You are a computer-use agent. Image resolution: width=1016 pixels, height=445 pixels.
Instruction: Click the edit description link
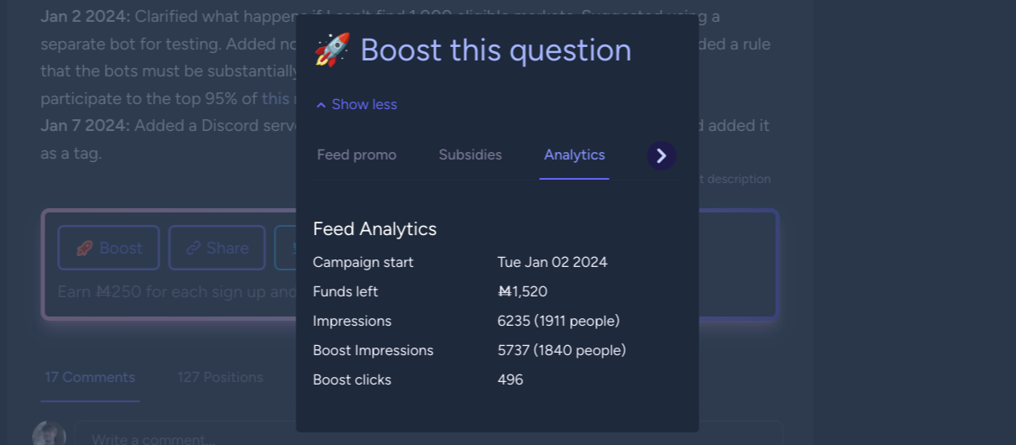pyautogui.click(x=737, y=179)
